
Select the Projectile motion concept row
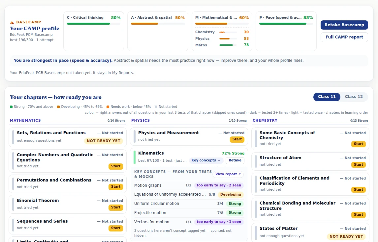tap(189, 213)
